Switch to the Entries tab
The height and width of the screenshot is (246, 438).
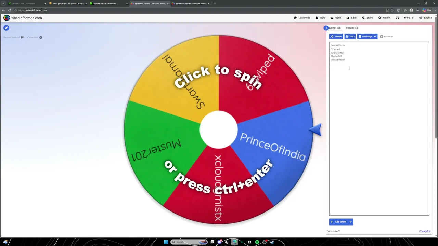(334, 28)
